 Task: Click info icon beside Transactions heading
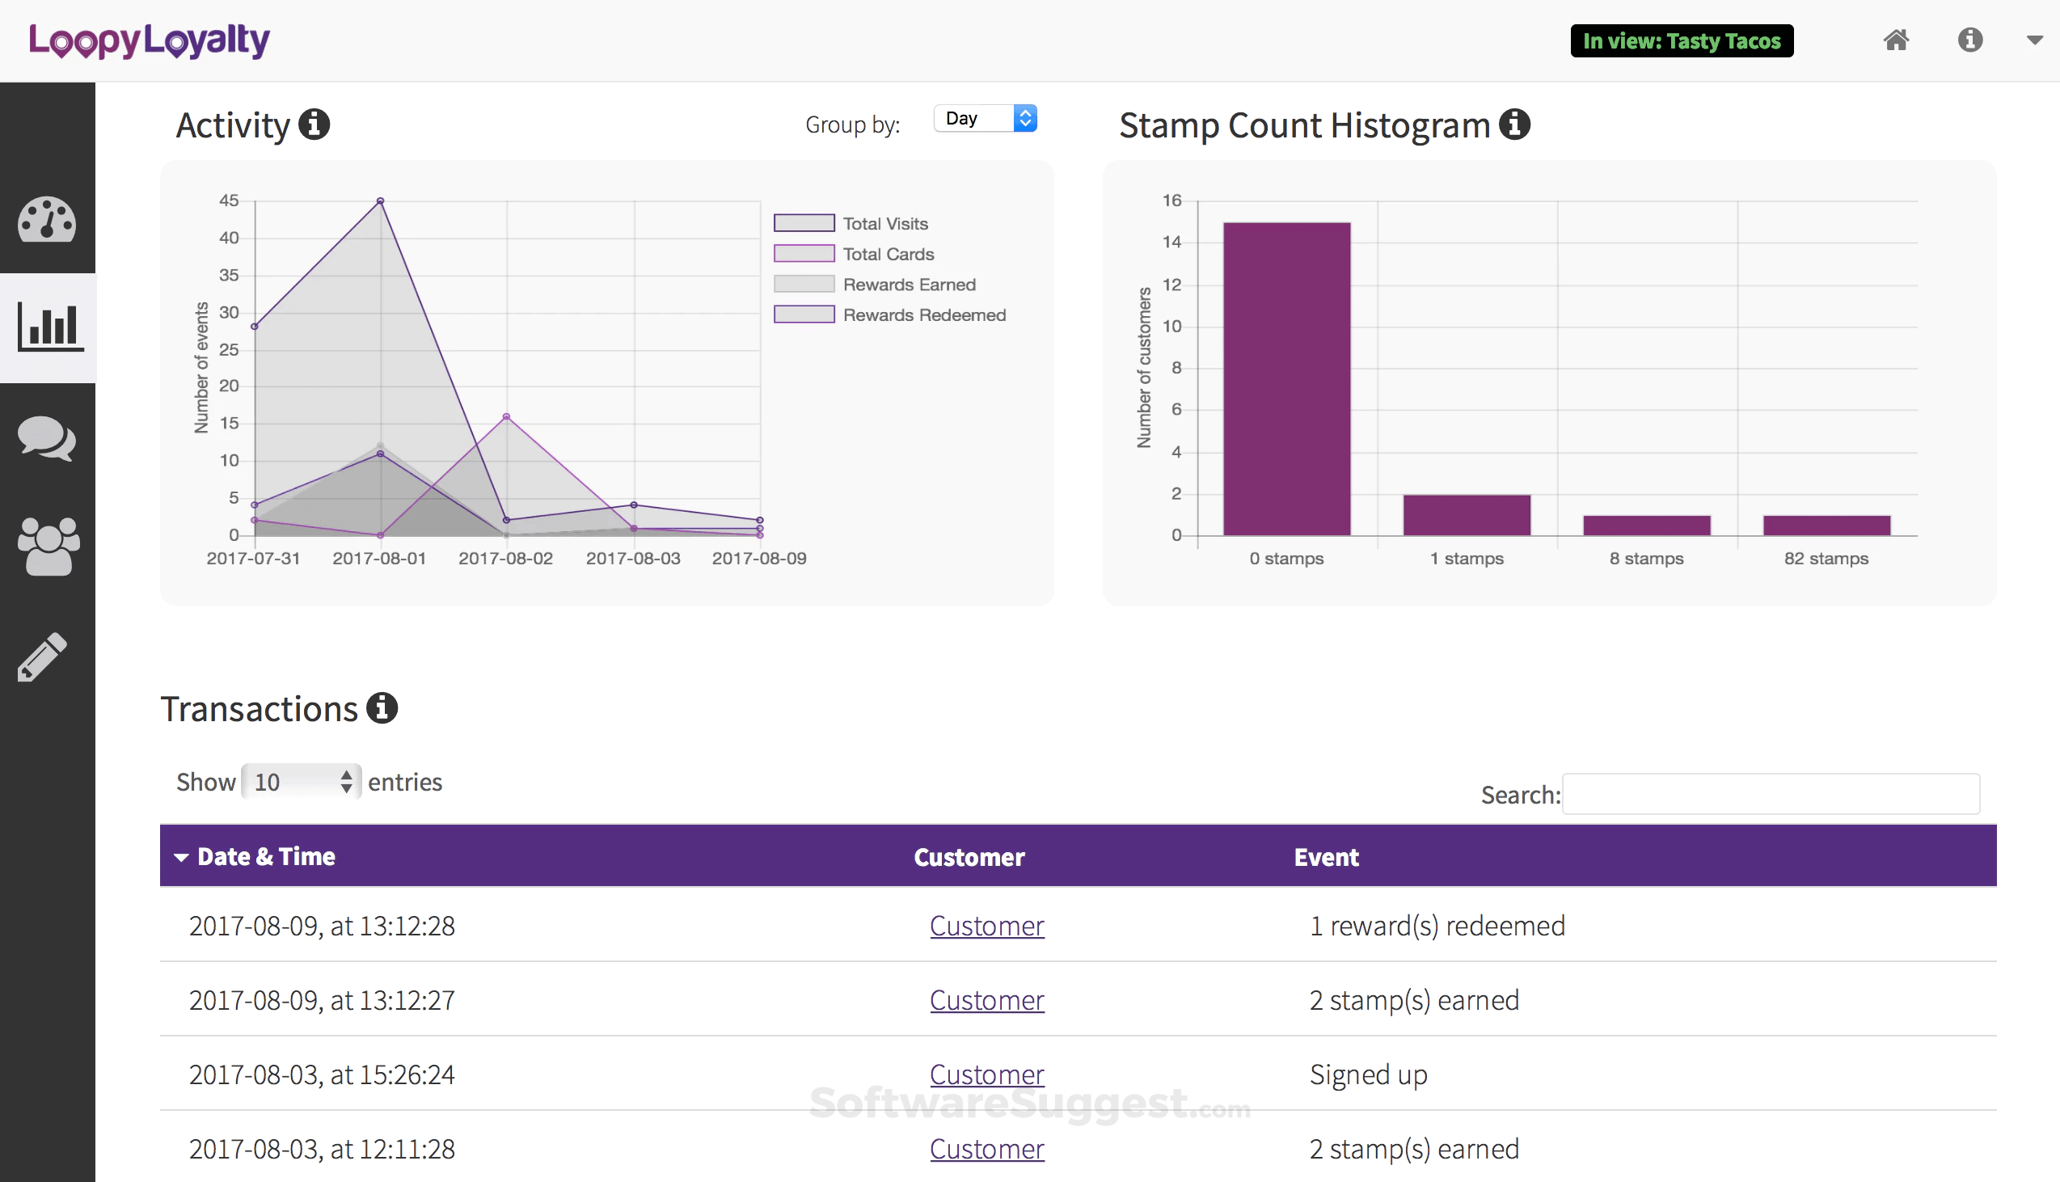tap(382, 708)
